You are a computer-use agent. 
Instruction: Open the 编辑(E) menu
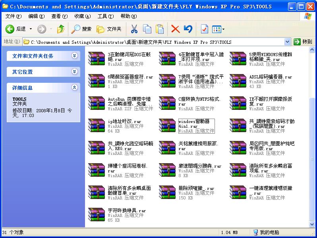pyautogui.click(x=37, y=16)
